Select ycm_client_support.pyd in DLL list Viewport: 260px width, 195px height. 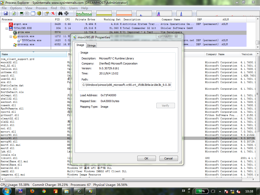18,59
